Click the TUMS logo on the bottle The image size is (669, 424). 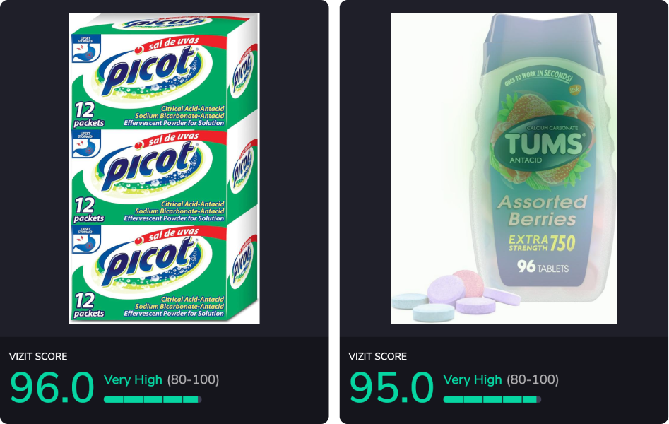point(543,144)
